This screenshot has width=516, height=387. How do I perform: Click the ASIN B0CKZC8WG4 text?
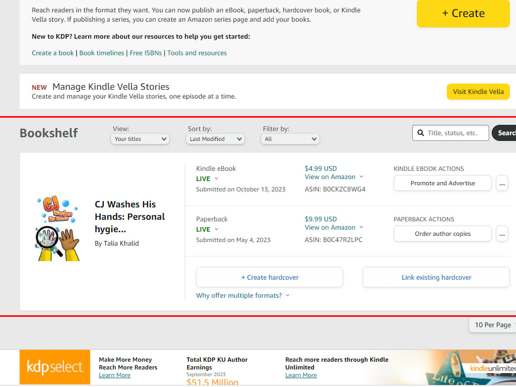[x=335, y=189]
